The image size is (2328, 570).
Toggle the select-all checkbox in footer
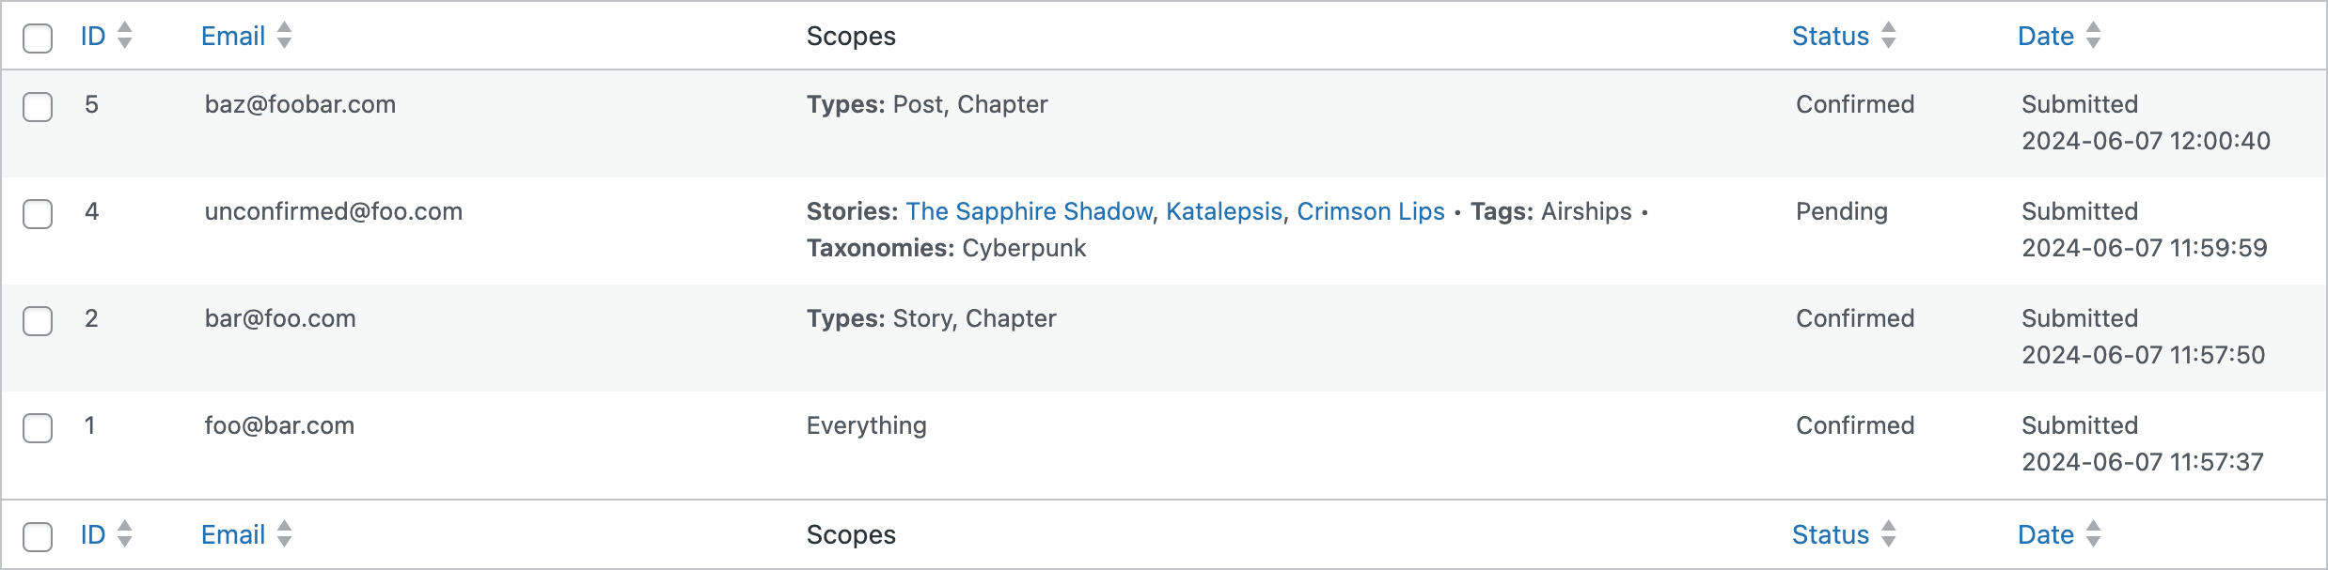38,537
